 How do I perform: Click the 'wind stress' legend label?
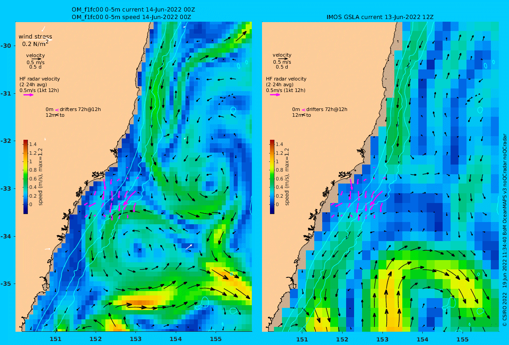pyautogui.click(x=35, y=37)
